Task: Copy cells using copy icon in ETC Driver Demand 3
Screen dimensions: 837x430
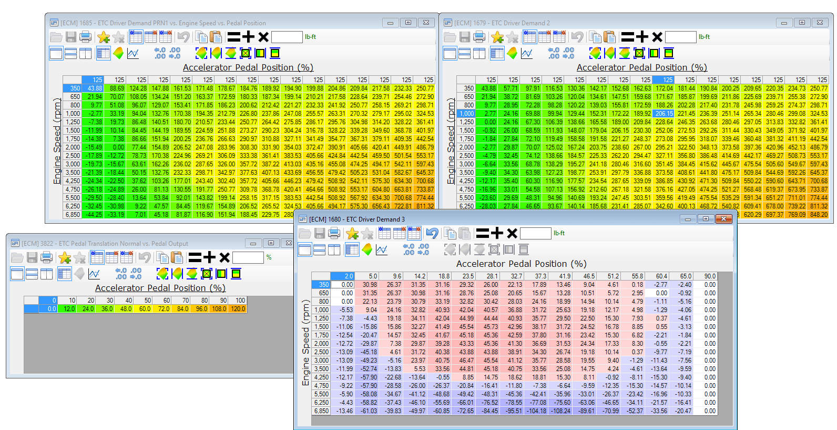Action: (x=450, y=233)
